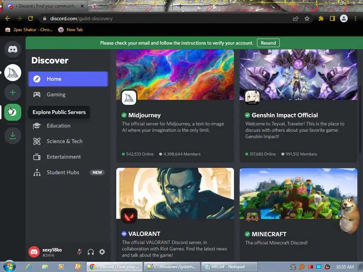Click the 10:55 AM system clock

(x=345, y=267)
